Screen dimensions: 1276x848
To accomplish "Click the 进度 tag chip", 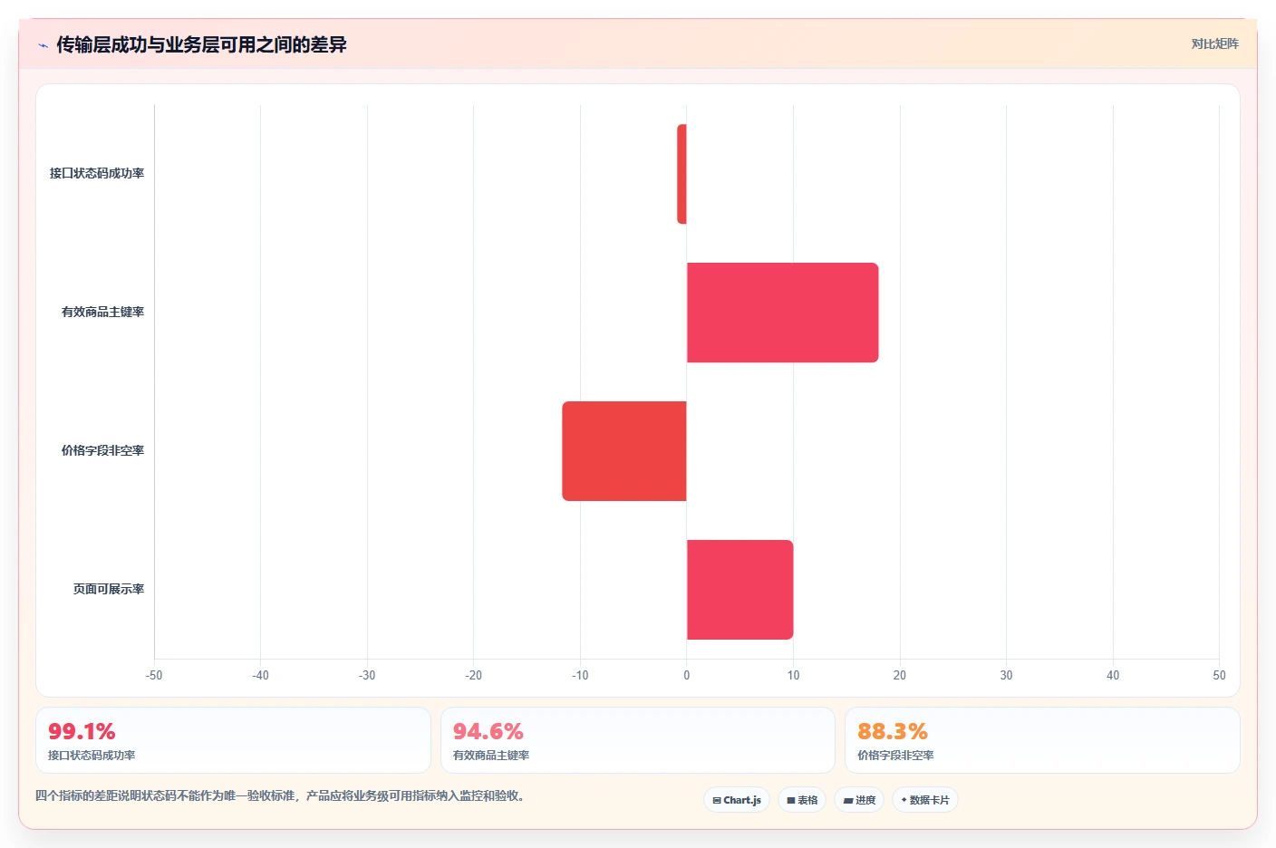I will tap(859, 800).
